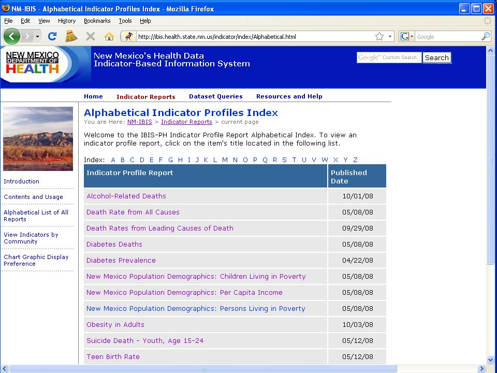Open the Contents and Usage sidebar link
497x373 pixels.
click(x=33, y=197)
